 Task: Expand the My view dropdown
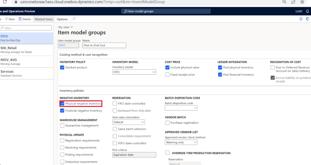(66, 27)
